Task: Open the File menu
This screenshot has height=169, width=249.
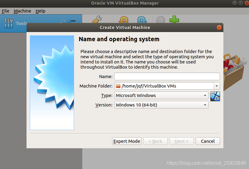Action: tap(5, 11)
